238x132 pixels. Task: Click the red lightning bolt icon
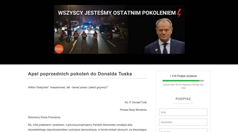[x=179, y=13]
